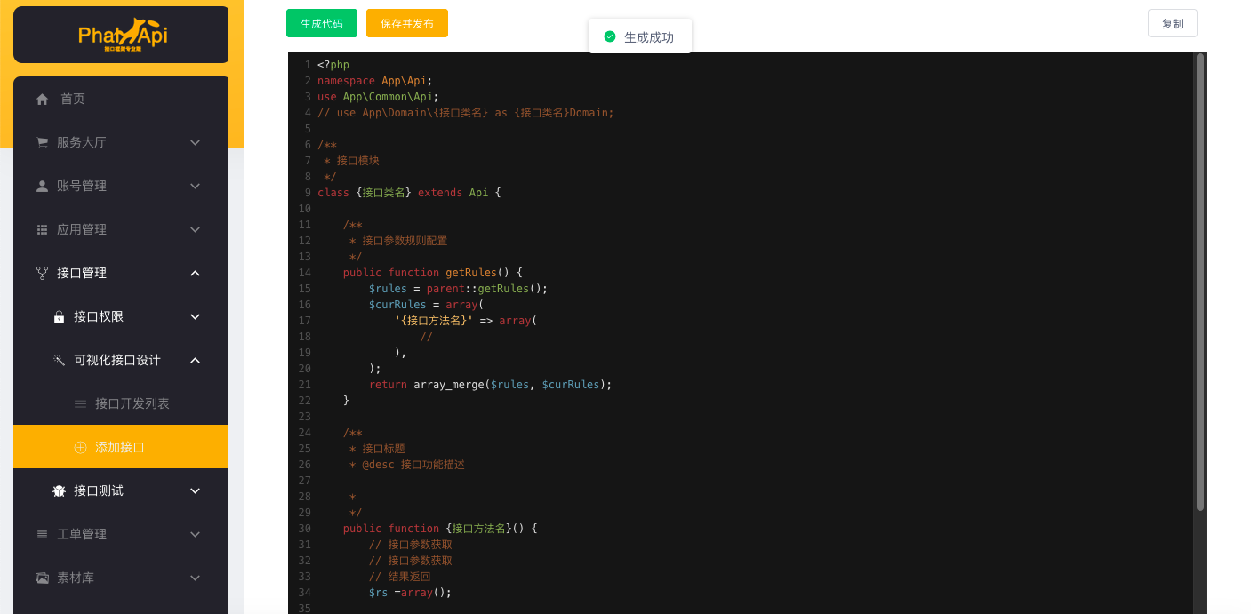Click the lines icon beside 工单管理
This screenshot has height=614, width=1251.
(42, 534)
